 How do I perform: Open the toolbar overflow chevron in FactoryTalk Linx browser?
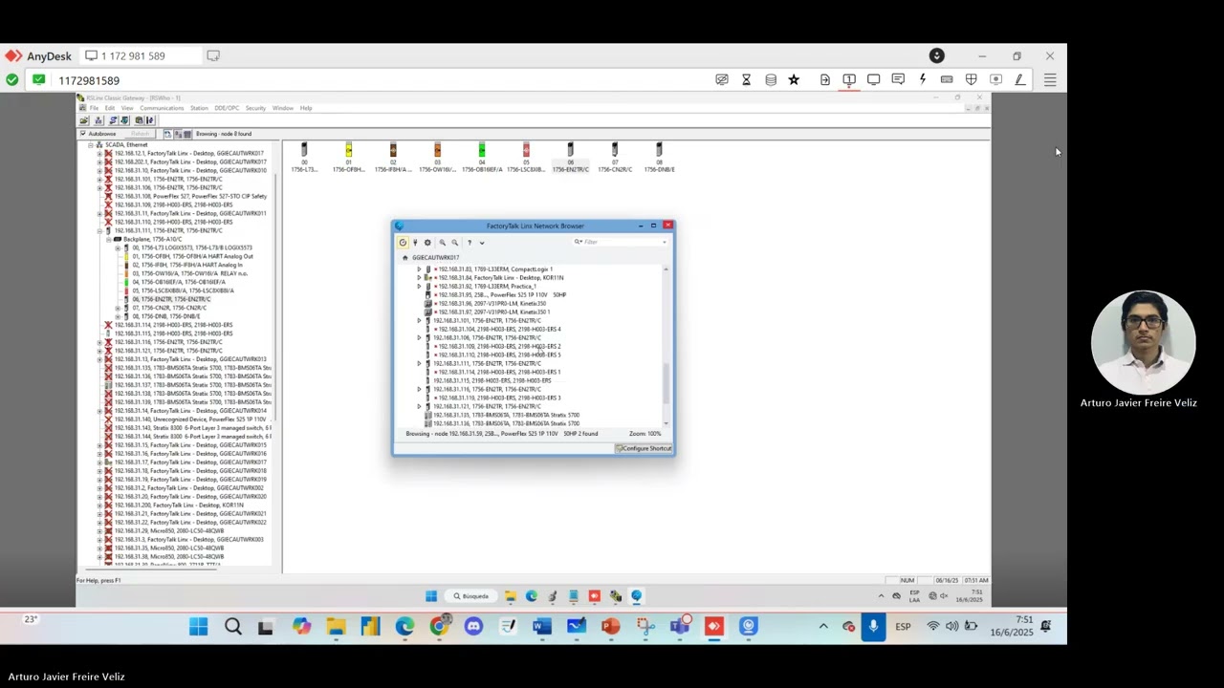(482, 243)
